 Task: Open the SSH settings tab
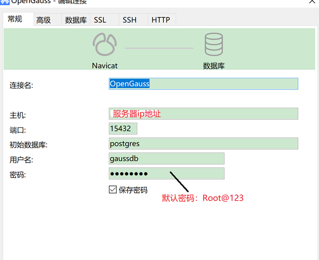[x=129, y=20]
